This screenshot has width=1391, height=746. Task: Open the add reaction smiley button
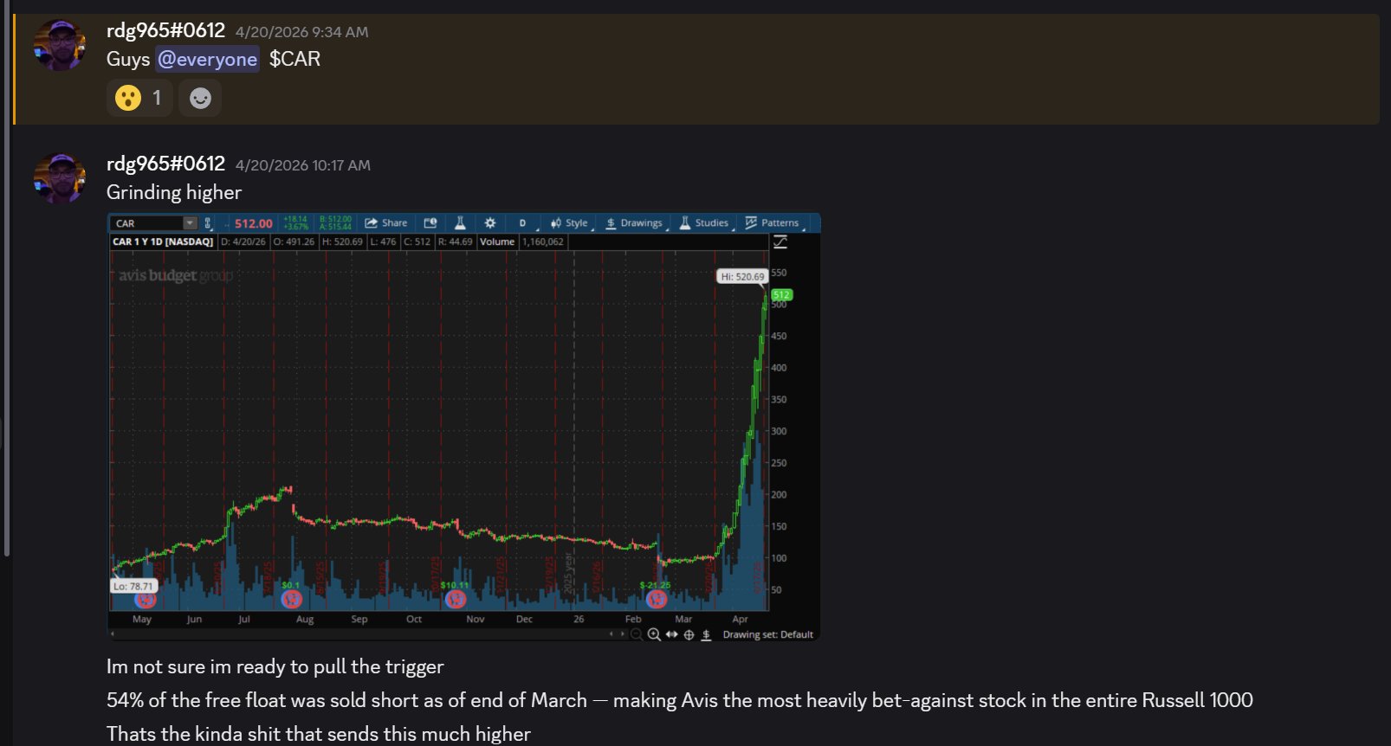(200, 98)
